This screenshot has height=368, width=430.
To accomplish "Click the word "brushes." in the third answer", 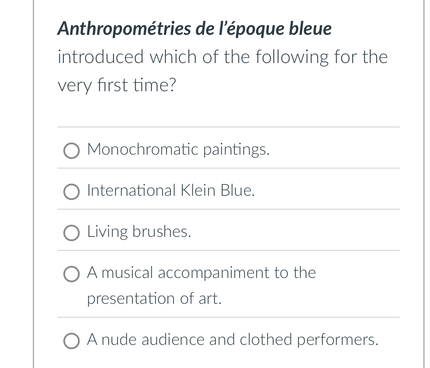I will coord(162,231).
